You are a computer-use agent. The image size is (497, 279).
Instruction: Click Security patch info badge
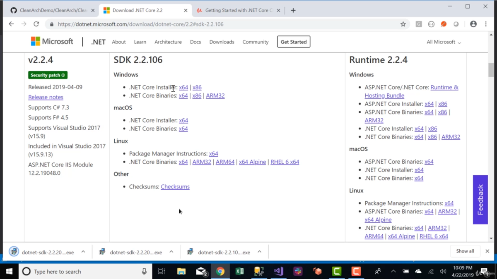coord(48,75)
